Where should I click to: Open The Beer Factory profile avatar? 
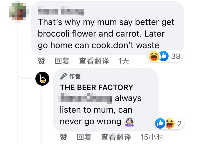pyautogui.click(x=42, y=79)
